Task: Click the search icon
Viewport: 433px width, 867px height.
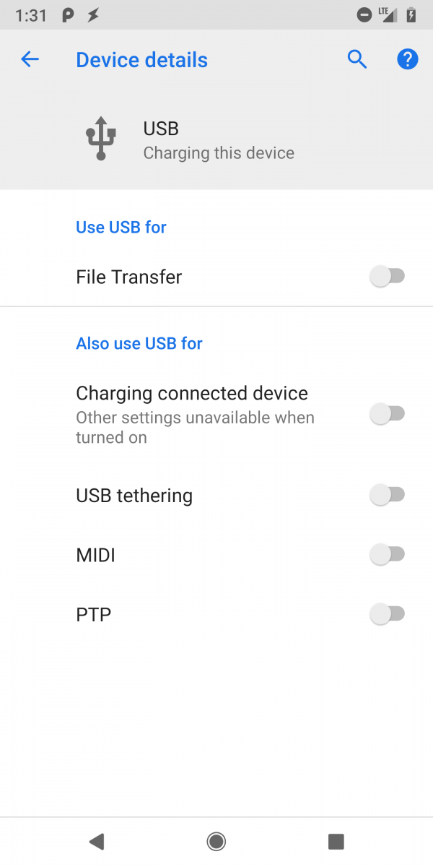Action: pyautogui.click(x=357, y=59)
